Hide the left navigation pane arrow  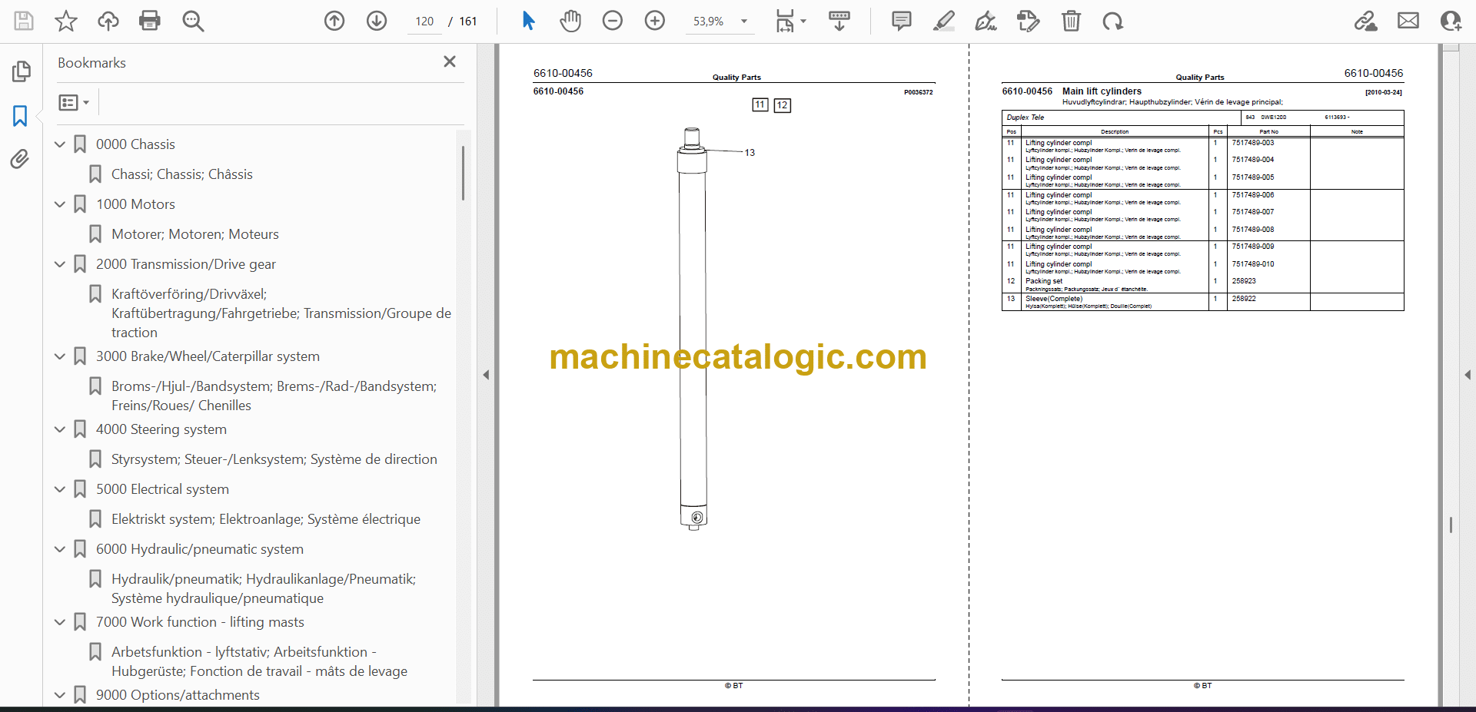pyautogui.click(x=486, y=375)
